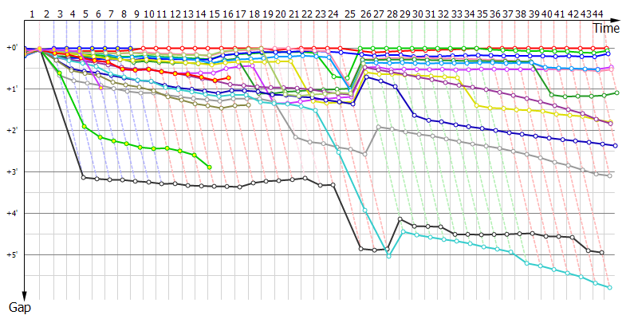Select the +5' gap axis label
Screen dimensions: 638x319
pyautogui.click(x=11, y=254)
